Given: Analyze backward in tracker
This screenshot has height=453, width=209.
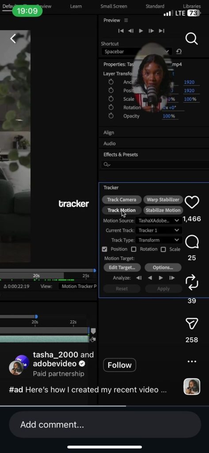Looking at the screenshot, I should pyautogui.click(x=150, y=278).
